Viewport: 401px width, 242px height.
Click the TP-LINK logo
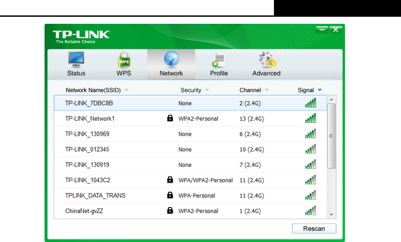click(x=81, y=37)
